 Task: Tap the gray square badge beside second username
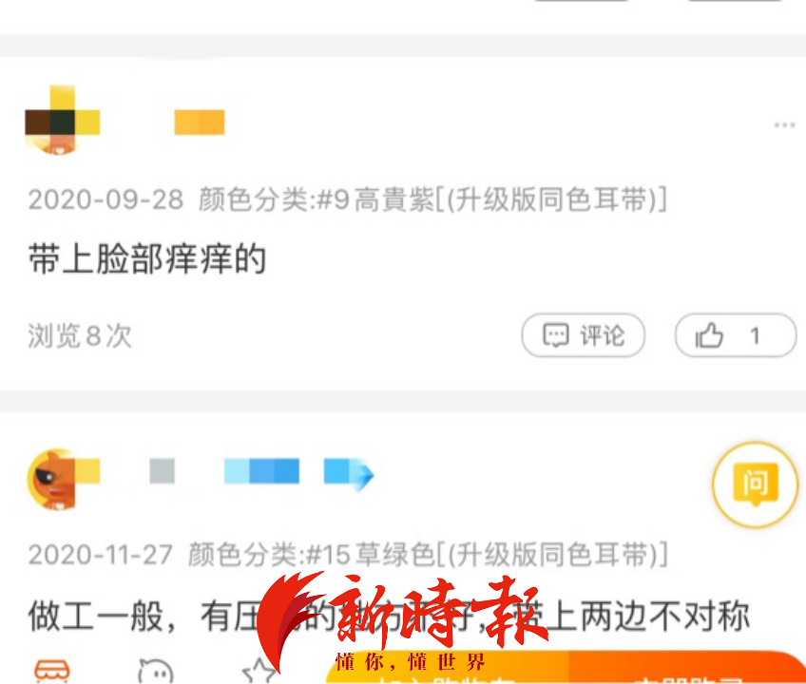pyautogui.click(x=162, y=471)
